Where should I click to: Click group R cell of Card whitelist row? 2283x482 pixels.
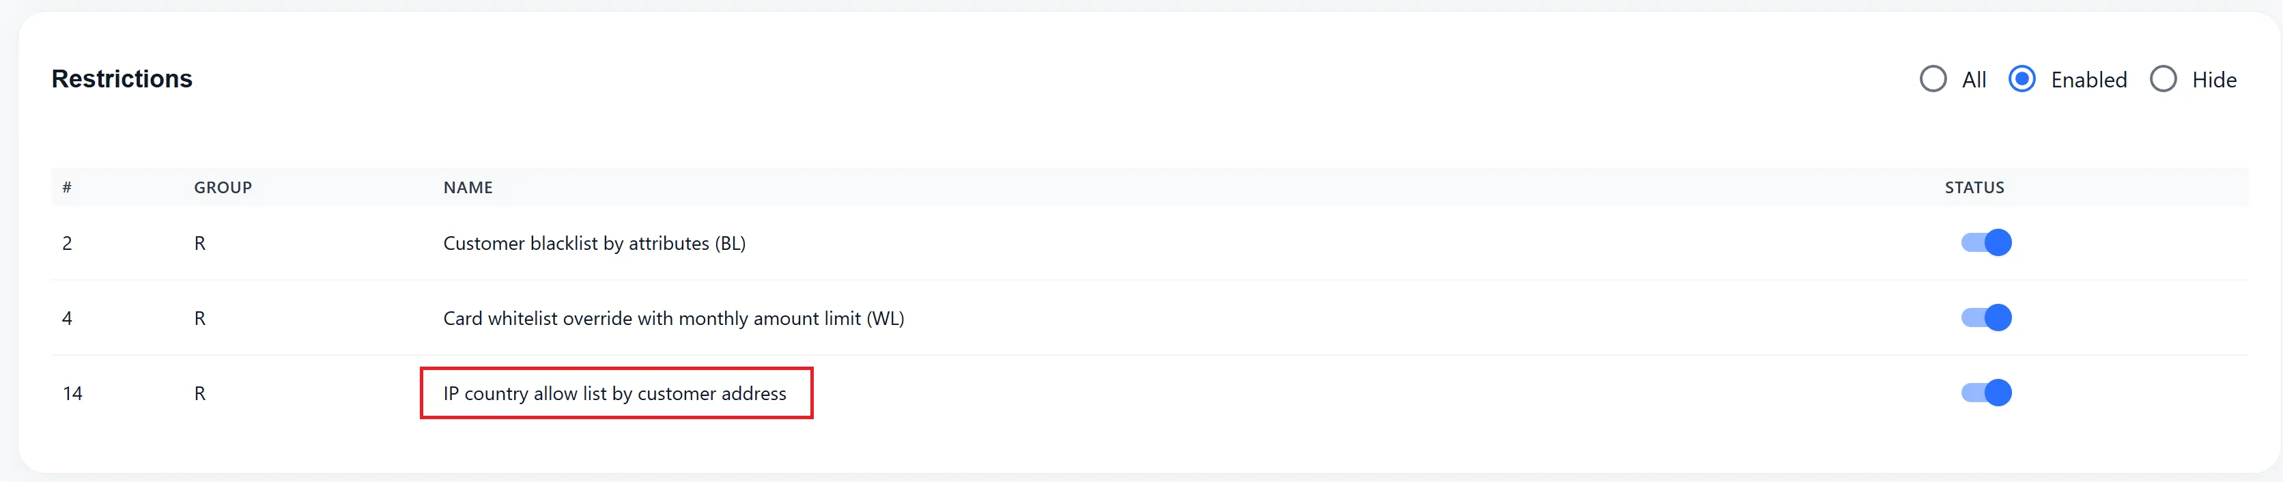(x=199, y=318)
